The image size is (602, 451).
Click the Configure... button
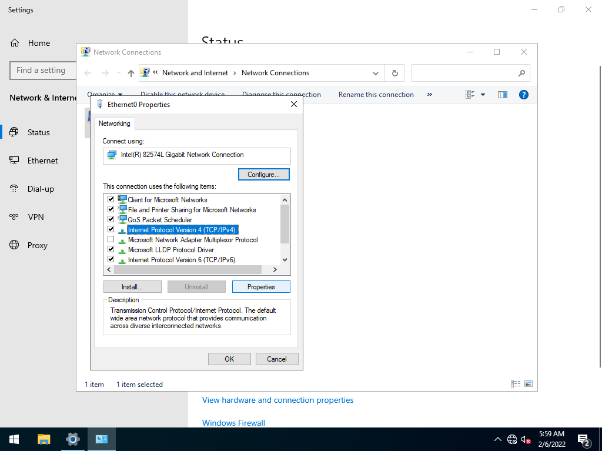point(264,175)
